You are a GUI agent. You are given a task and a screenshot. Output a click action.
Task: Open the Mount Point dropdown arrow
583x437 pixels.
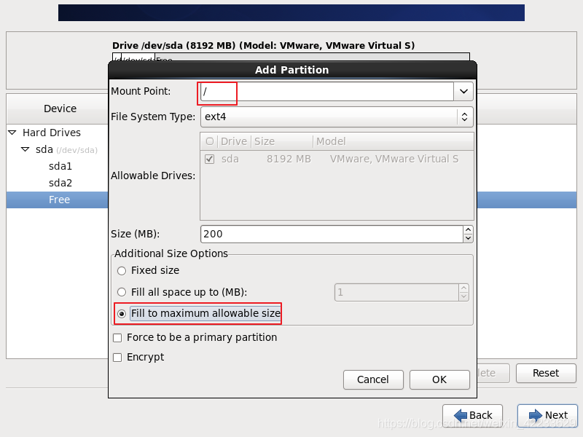tap(463, 92)
